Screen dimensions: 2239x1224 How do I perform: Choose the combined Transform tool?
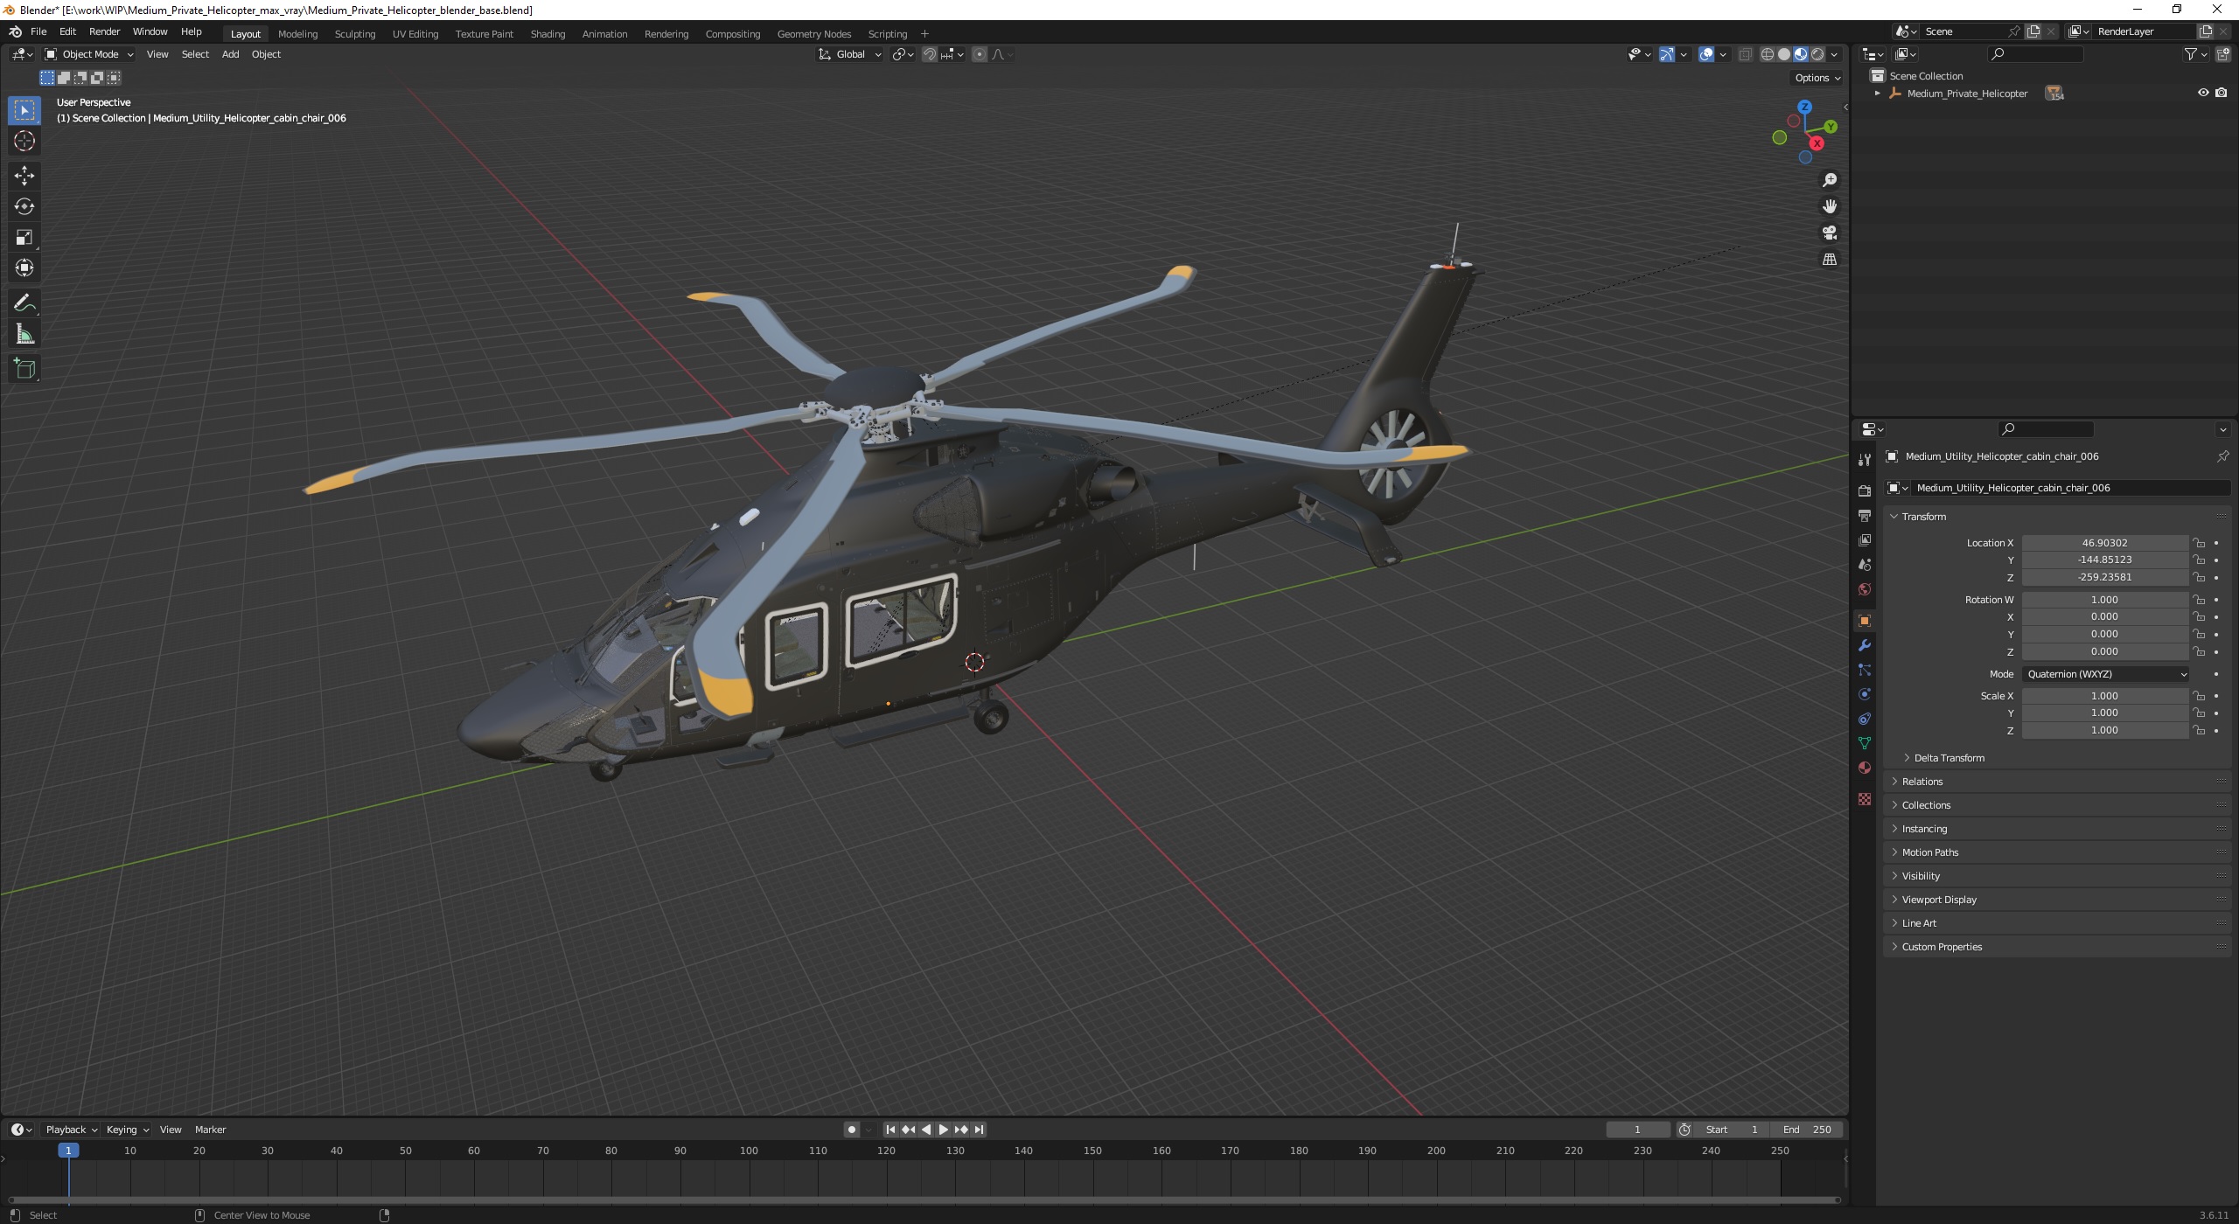[24, 268]
